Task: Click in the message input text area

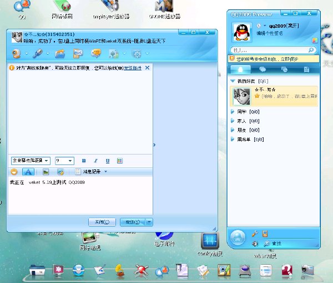Action: tap(80, 195)
